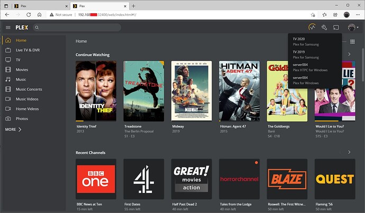Open the Photos library link

22,118
